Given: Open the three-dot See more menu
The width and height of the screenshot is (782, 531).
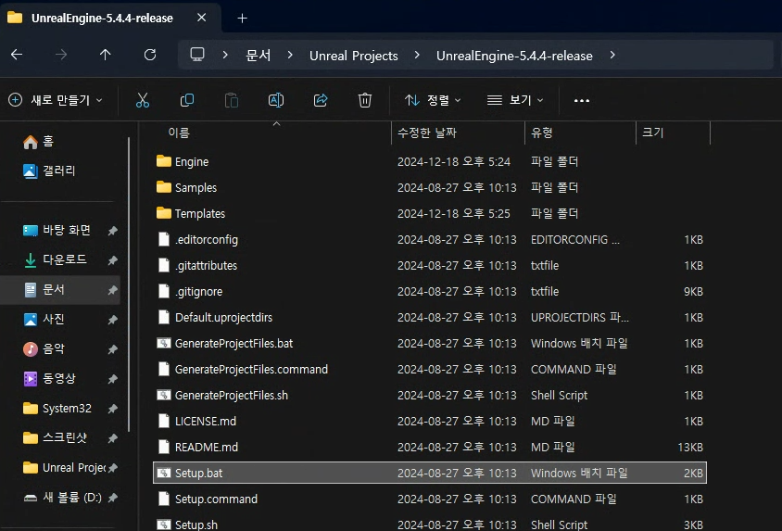Looking at the screenshot, I should 582,100.
